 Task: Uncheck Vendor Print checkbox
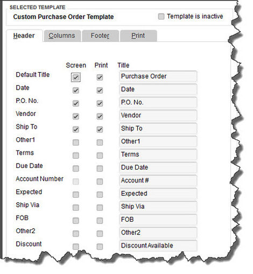click(100, 116)
